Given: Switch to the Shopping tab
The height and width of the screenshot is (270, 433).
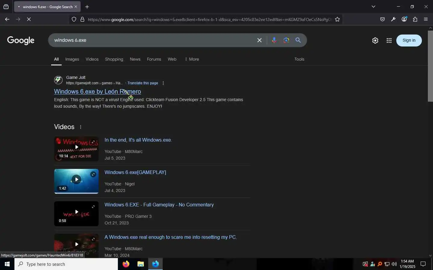Looking at the screenshot, I should point(114,59).
